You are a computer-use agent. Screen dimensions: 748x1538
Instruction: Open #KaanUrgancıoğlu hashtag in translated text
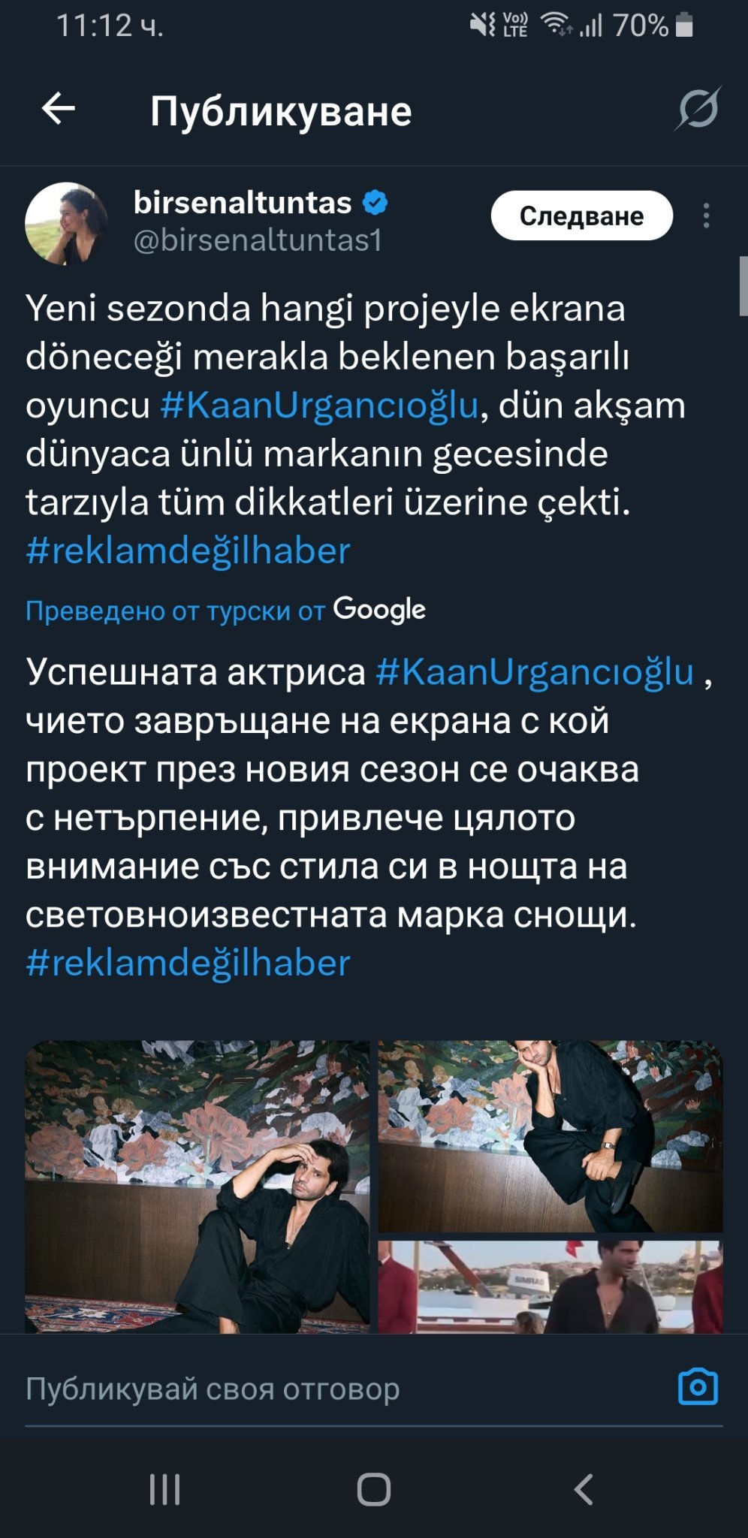click(x=535, y=672)
